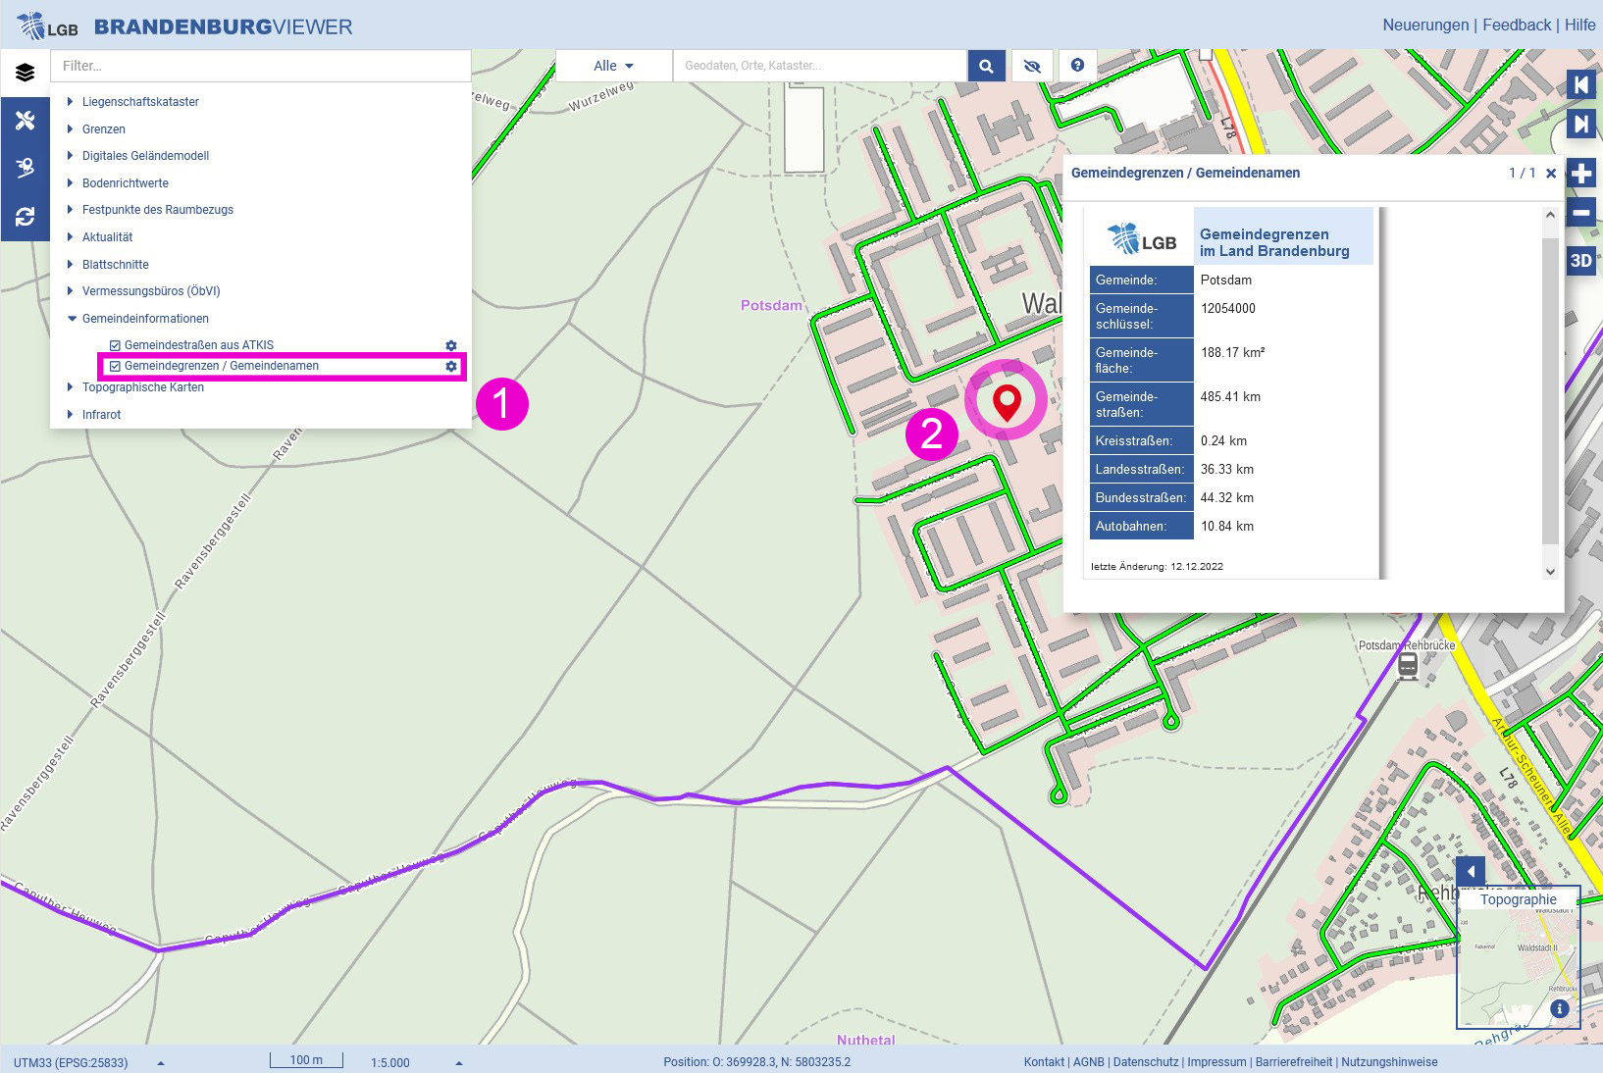Screen dimensions: 1603x1073
Task: Toggle the crossed-eye visibility button
Action: tap(1031, 66)
